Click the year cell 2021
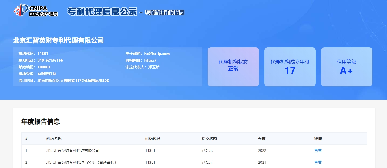Image resolution: width=387 pixels, height=168 pixels. pyautogui.click(x=262, y=162)
